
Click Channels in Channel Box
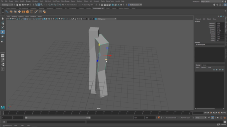(198, 19)
